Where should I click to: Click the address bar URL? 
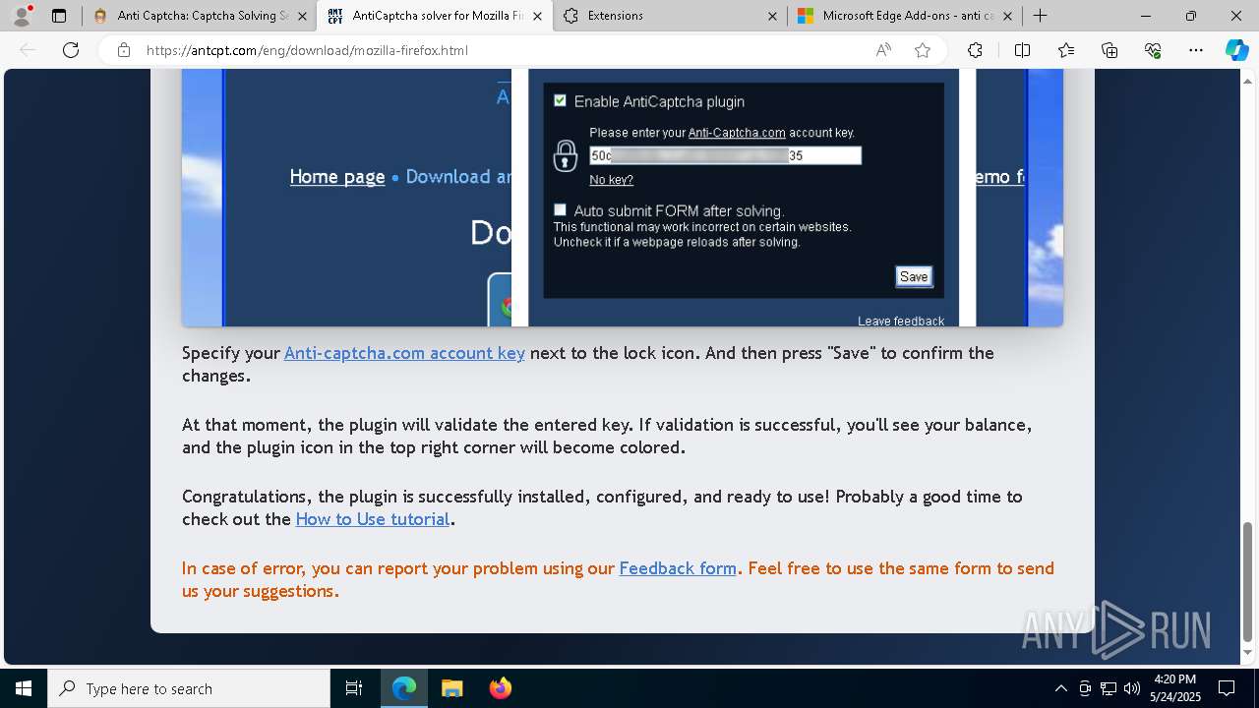[x=307, y=50]
